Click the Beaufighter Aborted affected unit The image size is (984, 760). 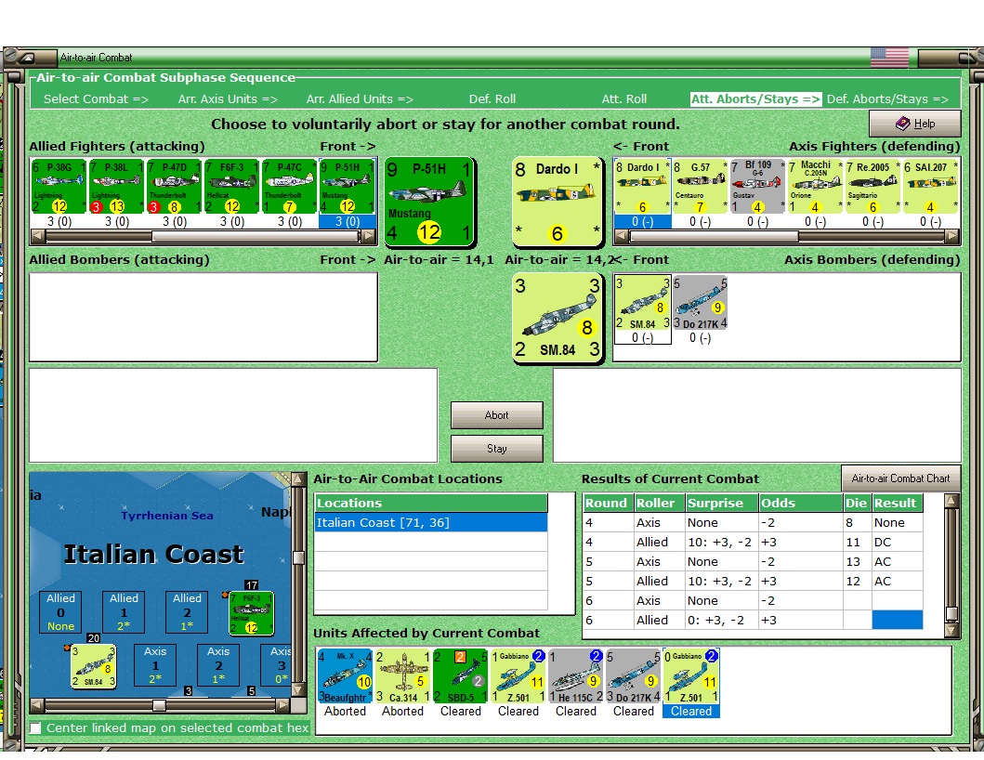(345, 676)
